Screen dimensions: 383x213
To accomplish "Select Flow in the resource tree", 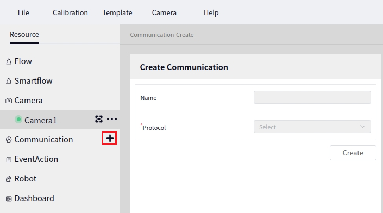I will pos(23,61).
